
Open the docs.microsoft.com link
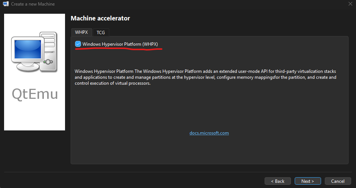209,133
